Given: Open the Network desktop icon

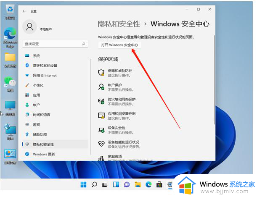Looking at the screenshot, I should (x=10, y=132).
